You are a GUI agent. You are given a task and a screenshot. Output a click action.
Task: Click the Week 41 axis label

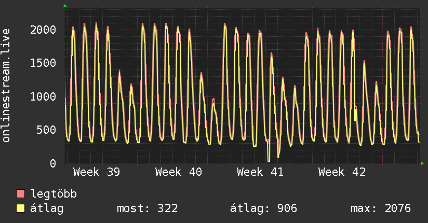[x=260, y=172]
